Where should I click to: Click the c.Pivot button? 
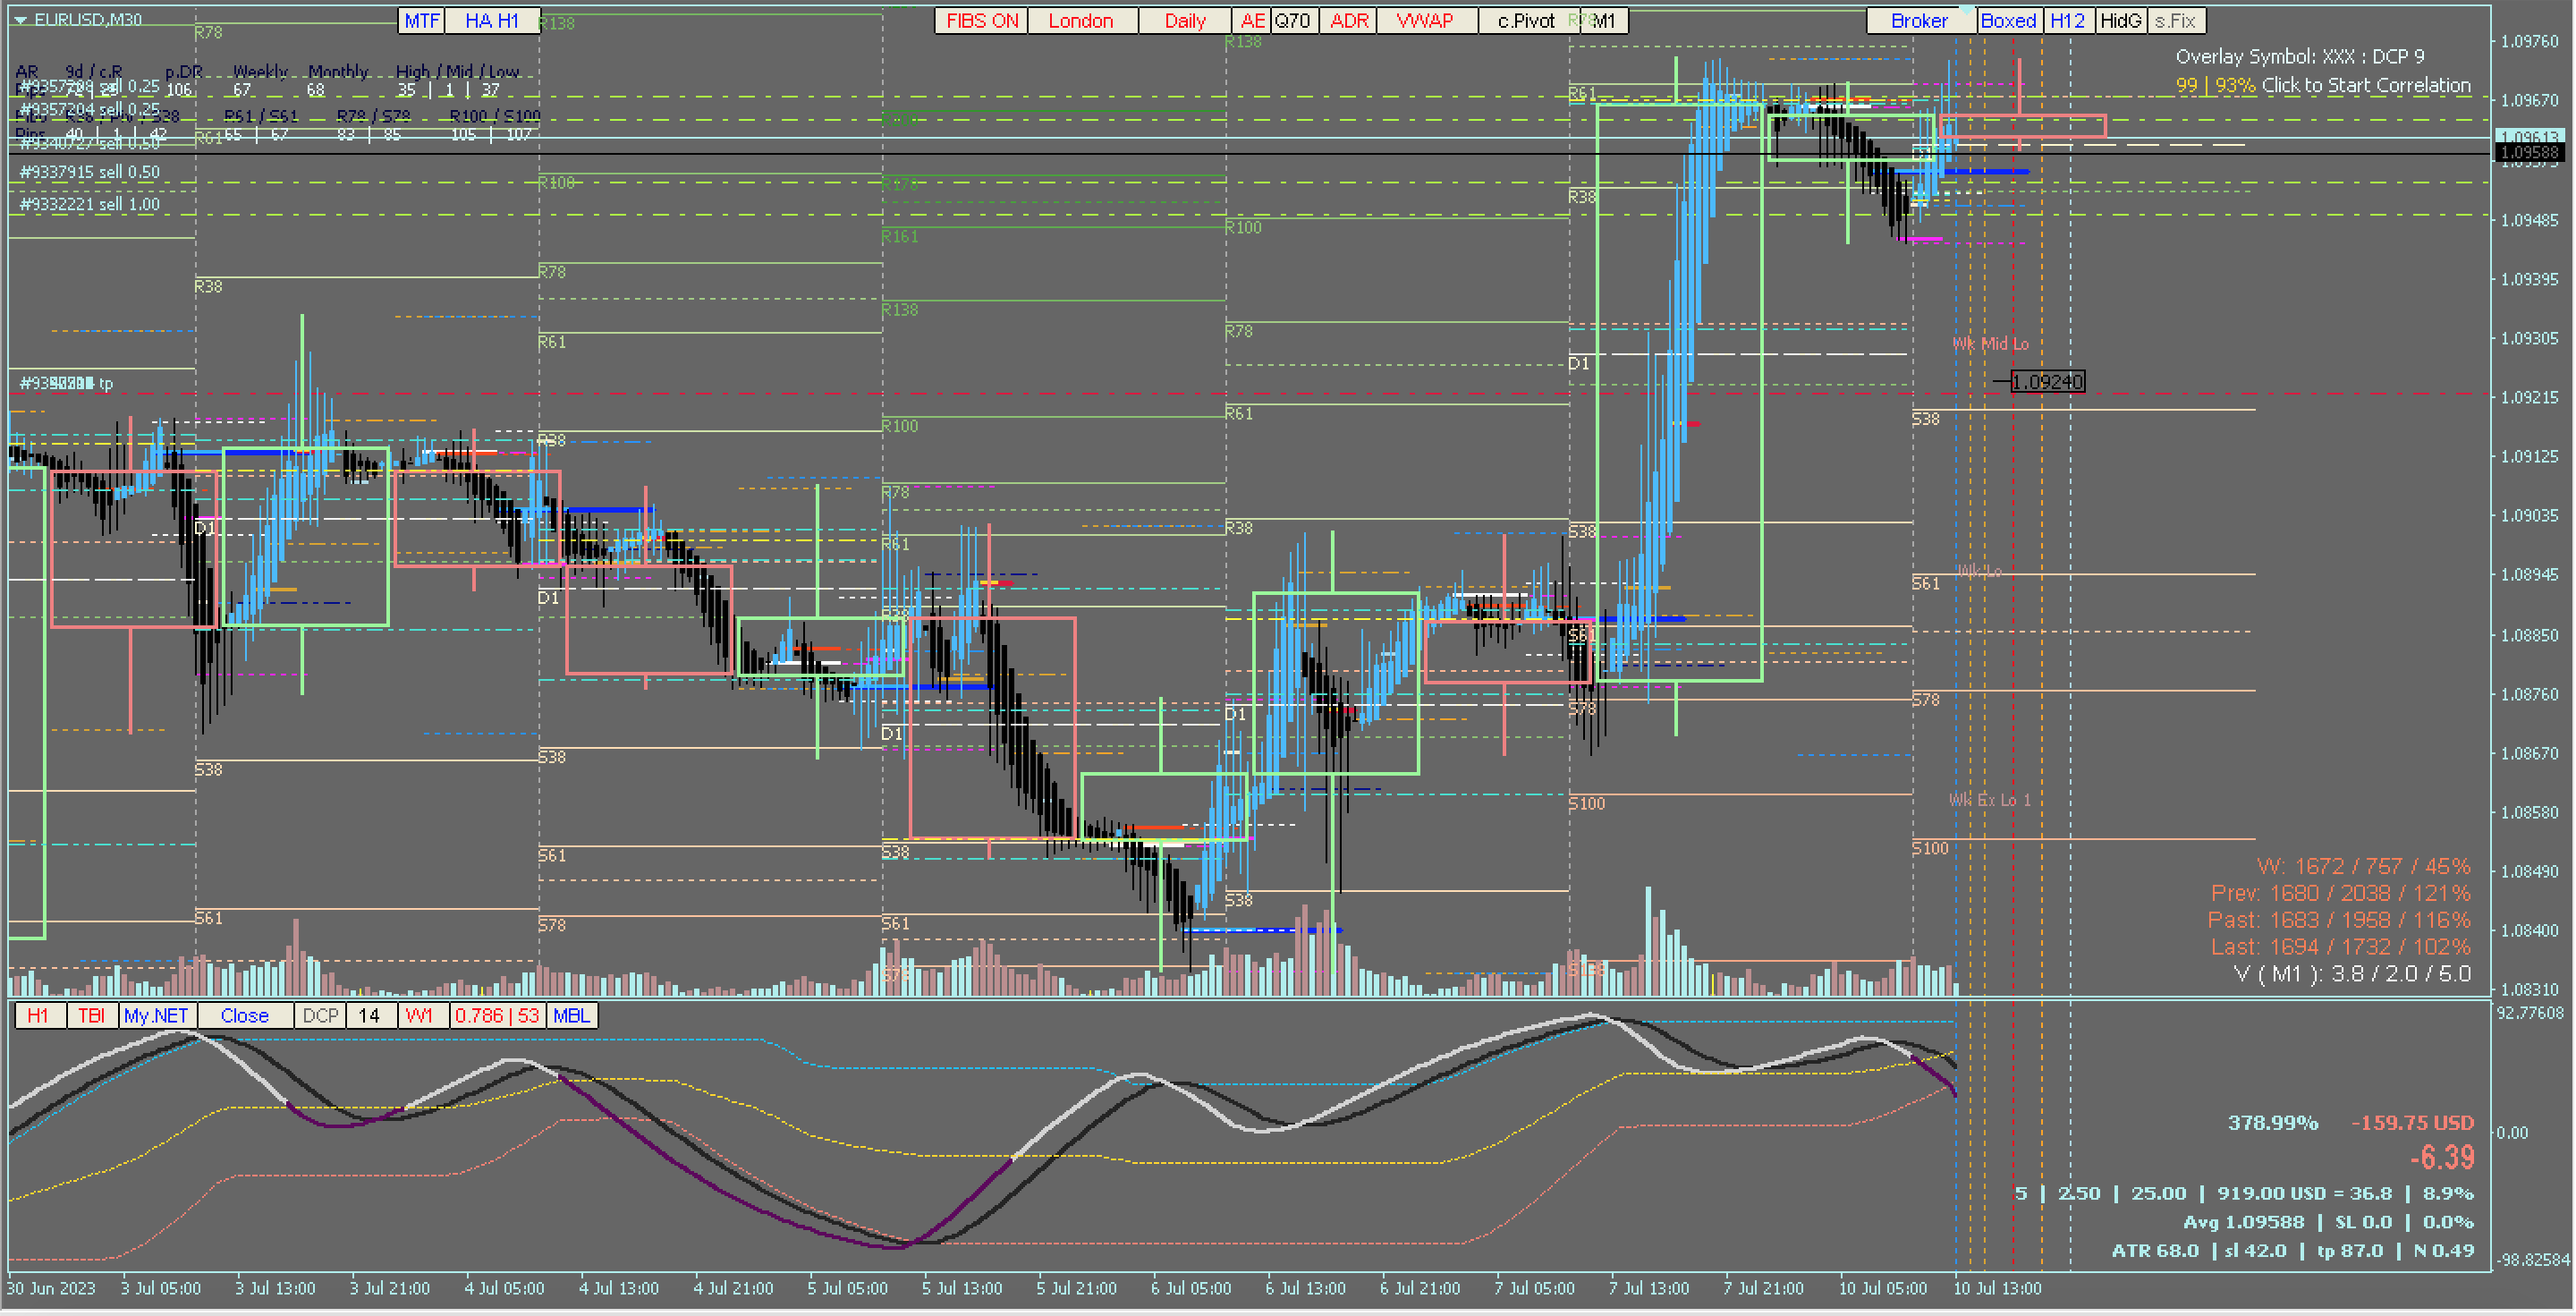click(x=1526, y=21)
